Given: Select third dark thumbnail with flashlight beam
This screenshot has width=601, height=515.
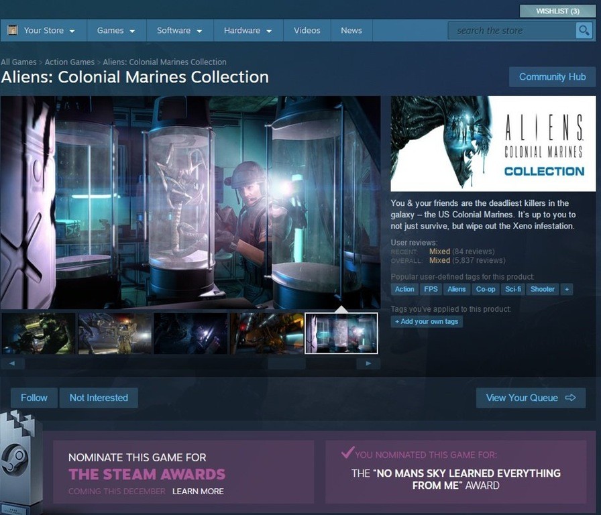Looking at the screenshot, I should 190,333.
